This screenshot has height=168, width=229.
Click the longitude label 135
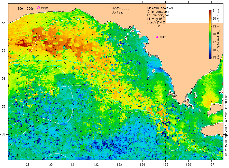[x=165, y=165]
